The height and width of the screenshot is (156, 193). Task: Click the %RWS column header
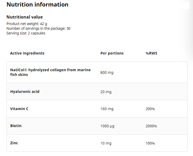click(x=151, y=53)
